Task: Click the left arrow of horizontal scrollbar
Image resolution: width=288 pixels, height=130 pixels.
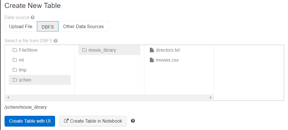Action: [x=8, y=97]
